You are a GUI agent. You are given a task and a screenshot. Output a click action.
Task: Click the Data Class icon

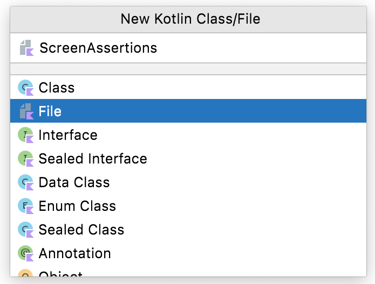(x=25, y=182)
